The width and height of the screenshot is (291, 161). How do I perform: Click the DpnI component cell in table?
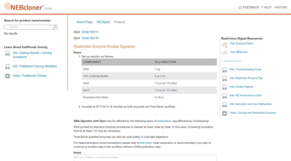pyautogui.click(x=86, y=90)
